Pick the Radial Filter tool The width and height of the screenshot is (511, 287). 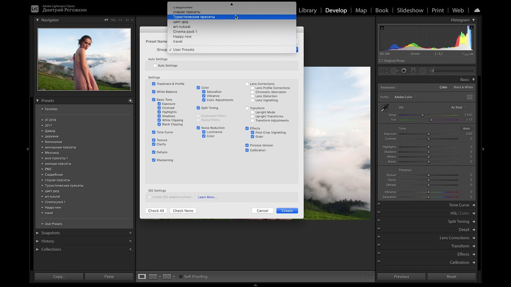point(423,71)
